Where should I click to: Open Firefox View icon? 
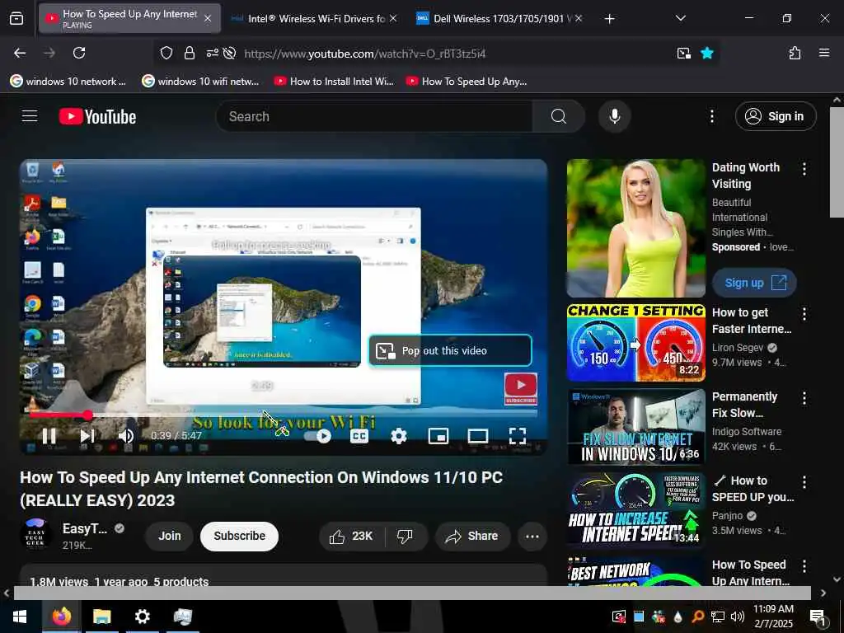(x=16, y=19)
